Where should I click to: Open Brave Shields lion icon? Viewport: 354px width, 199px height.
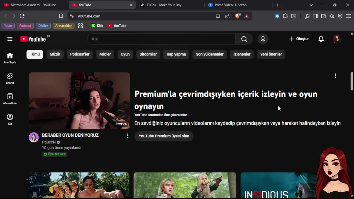click(237, 16)
